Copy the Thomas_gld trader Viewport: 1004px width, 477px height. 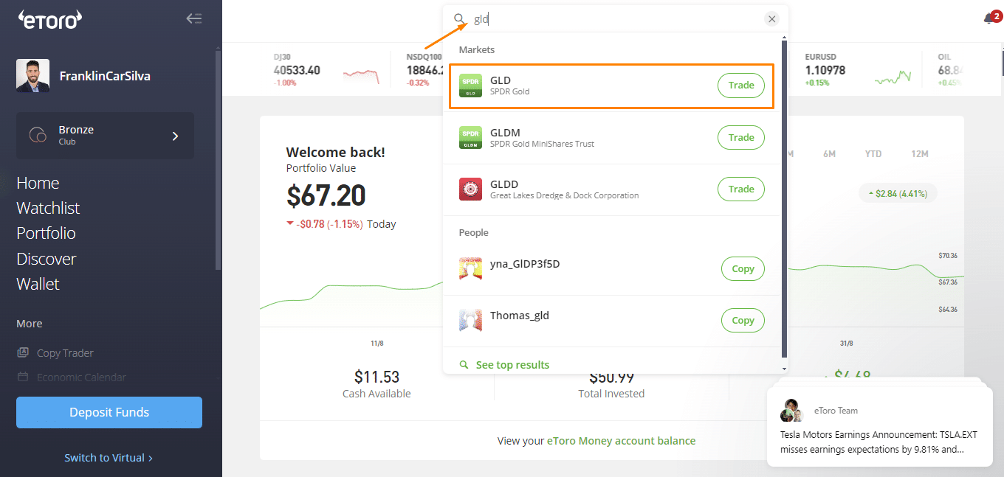(743, 320)
